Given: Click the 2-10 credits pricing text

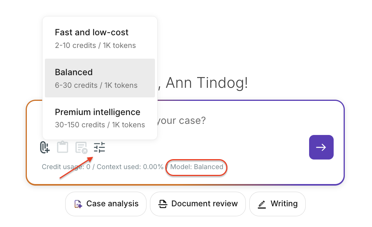Looking at the screenshot, I should 95,46.
